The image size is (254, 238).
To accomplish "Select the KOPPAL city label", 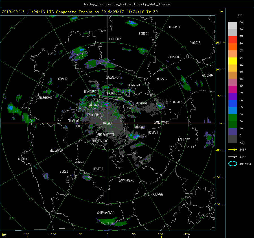I will (139, 127).
